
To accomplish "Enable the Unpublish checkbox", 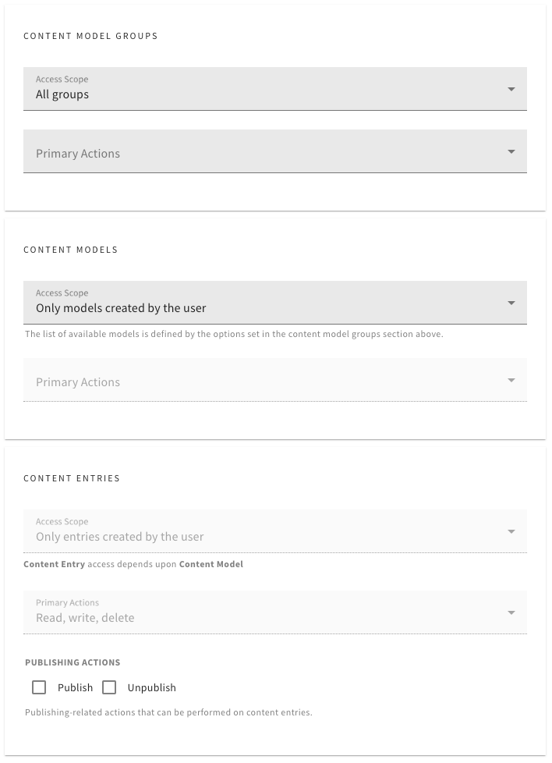I will point(109,687).
